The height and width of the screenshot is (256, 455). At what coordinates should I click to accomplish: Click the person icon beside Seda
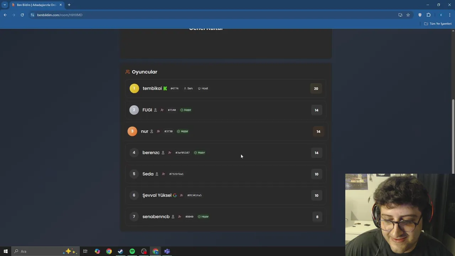tap(157, 174)
